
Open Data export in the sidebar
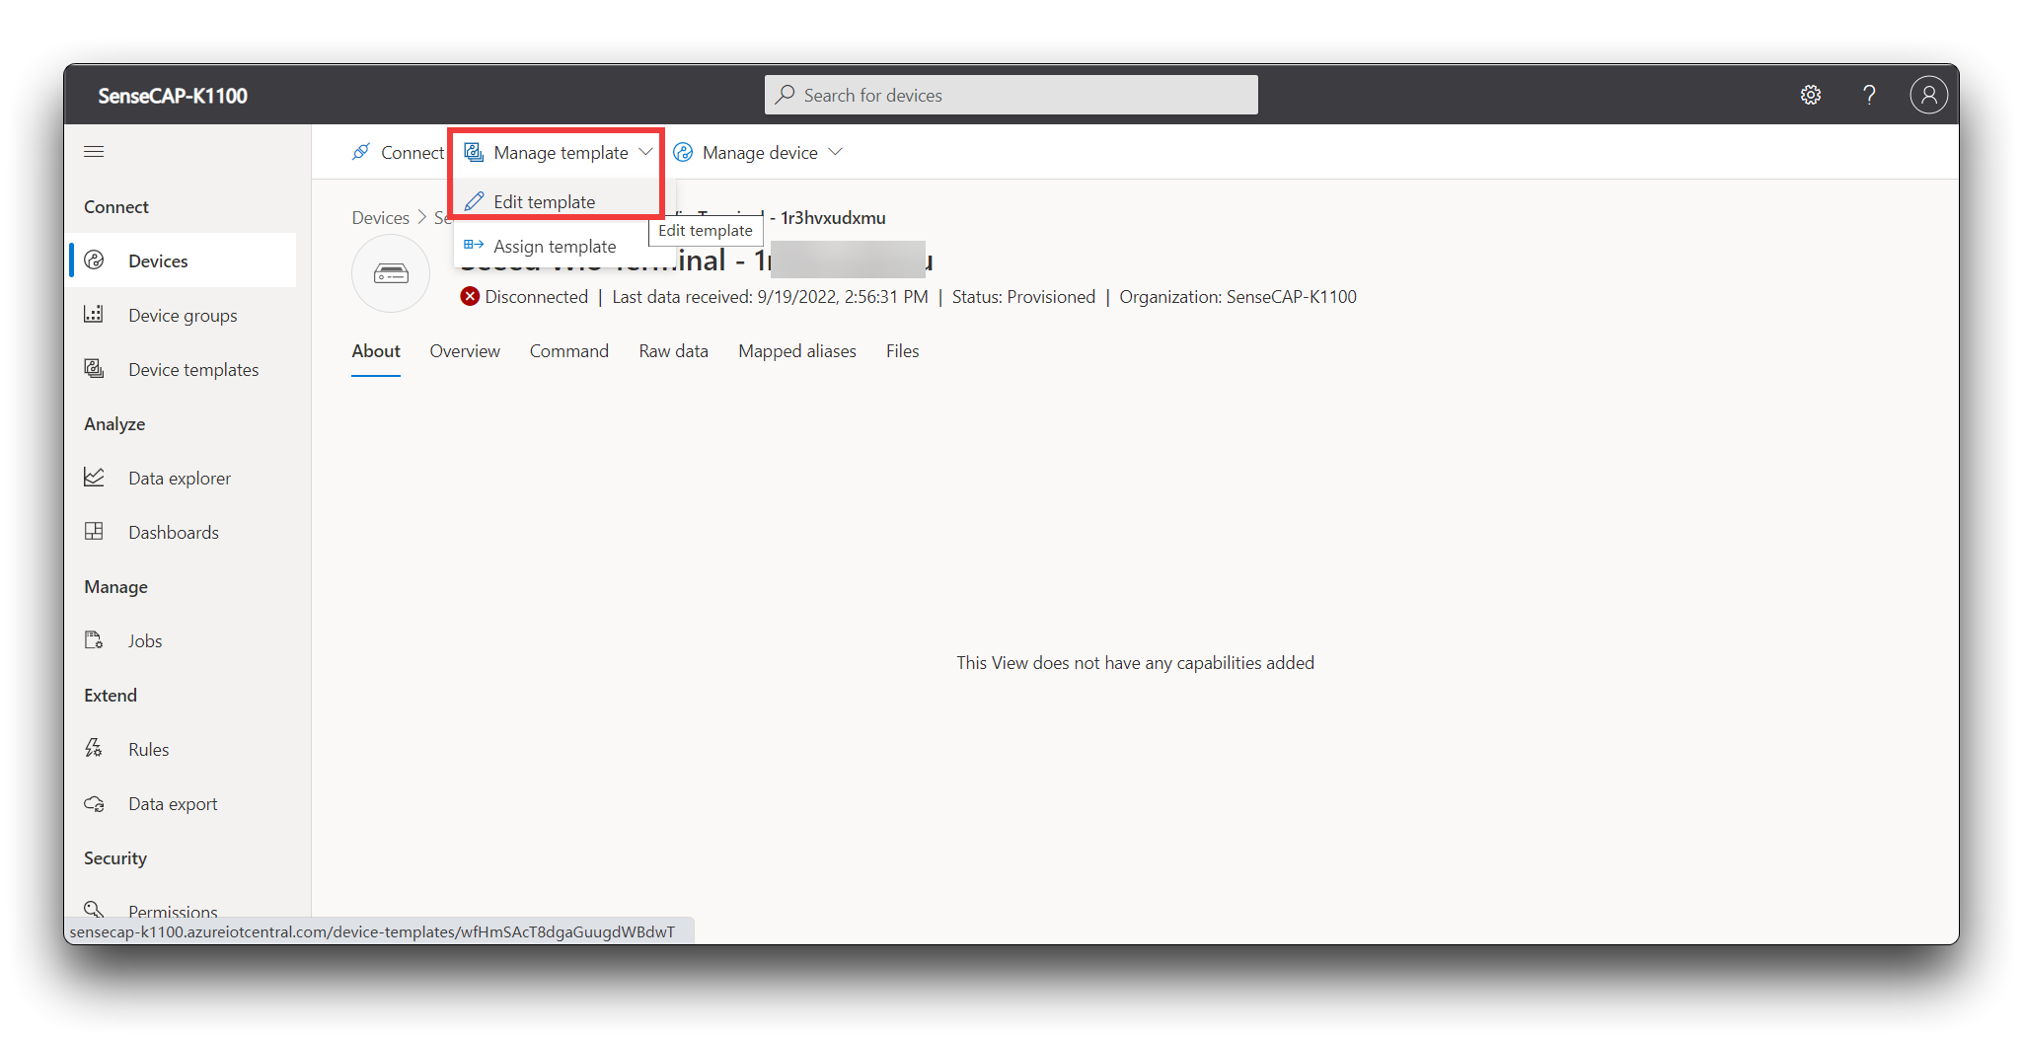183,803
